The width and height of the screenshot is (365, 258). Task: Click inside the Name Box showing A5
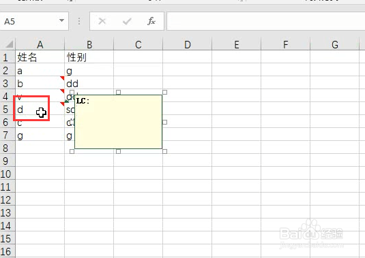pos(29,21)
